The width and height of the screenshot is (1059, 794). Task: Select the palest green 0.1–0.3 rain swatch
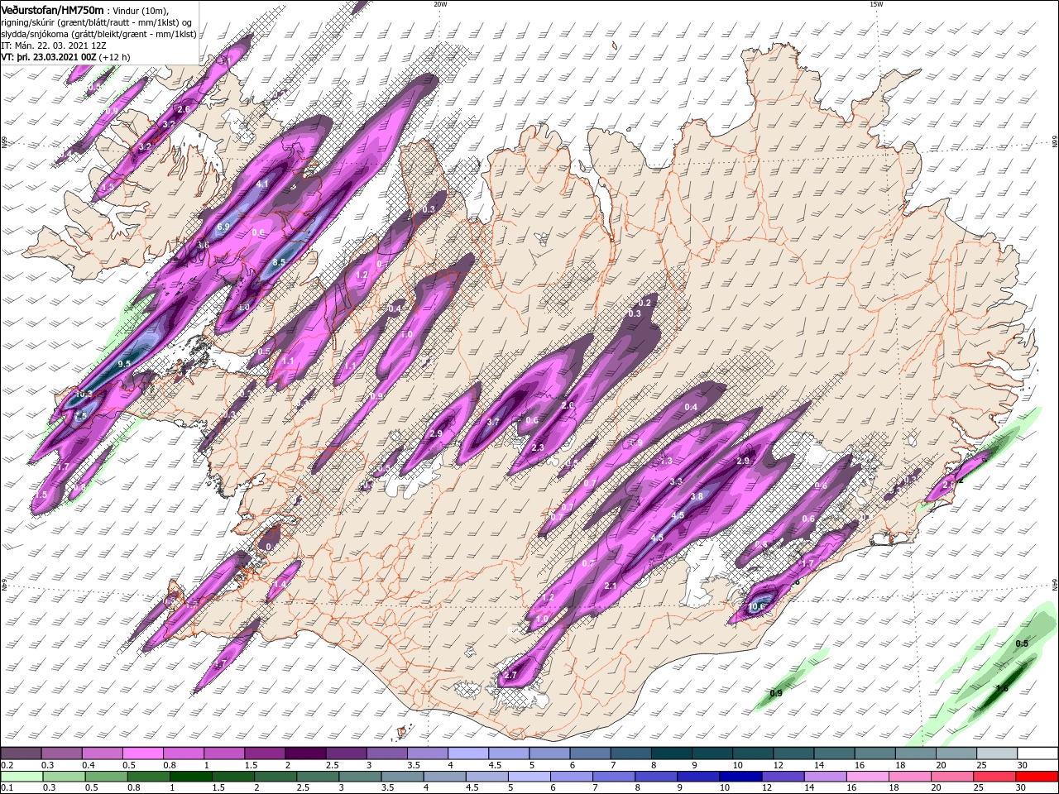click(22, 777)
